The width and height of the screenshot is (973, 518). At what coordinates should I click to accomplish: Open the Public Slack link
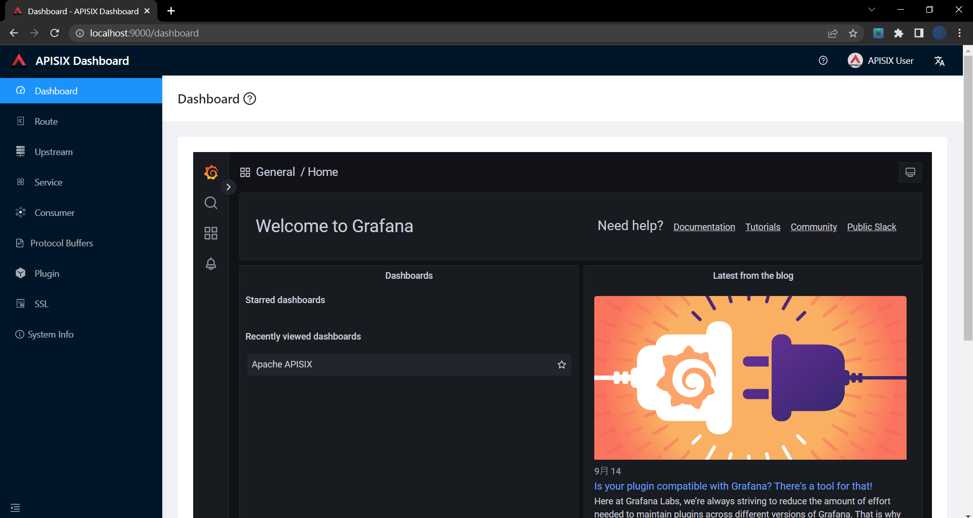[x=871, y=227]
